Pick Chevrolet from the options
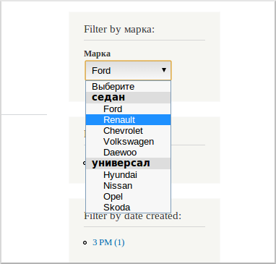The width and height of the screenshot is (276, 264). (x=128, y=131)
